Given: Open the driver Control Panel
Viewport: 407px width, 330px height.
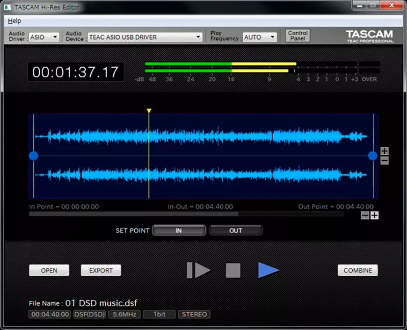Looking at the screenshot, I should click(x=298, y=36).
